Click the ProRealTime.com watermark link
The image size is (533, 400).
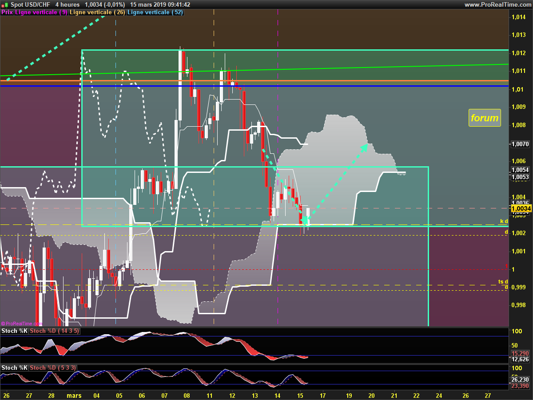pyautogui.click(x=21, y=324)
